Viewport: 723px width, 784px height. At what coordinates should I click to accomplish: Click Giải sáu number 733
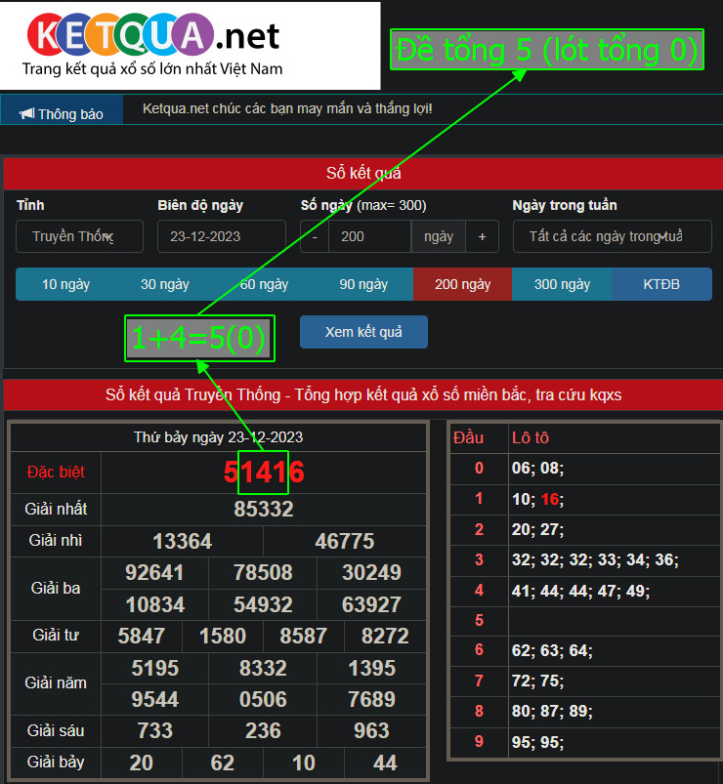point(155,730)
